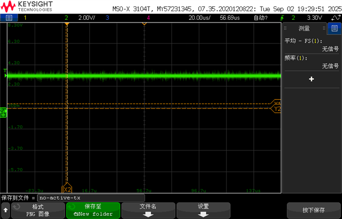
Task: Open the blue sidebar list icon
Action: (335, 28)
